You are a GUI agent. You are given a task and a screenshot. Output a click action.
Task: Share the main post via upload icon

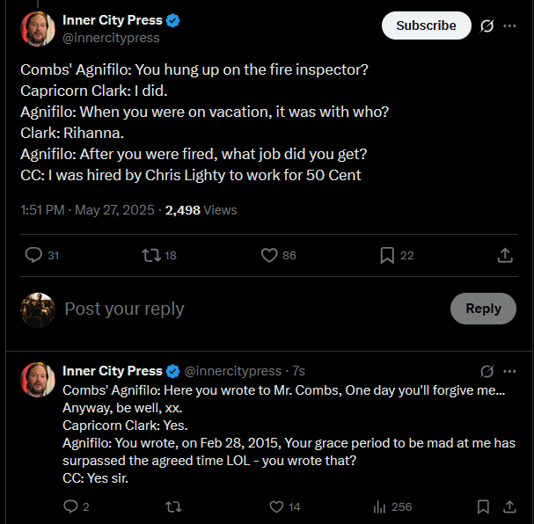(505, 255)
